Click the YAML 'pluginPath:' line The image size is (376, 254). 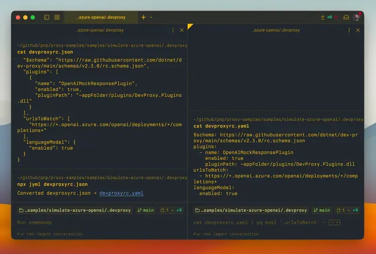(280, 164)
